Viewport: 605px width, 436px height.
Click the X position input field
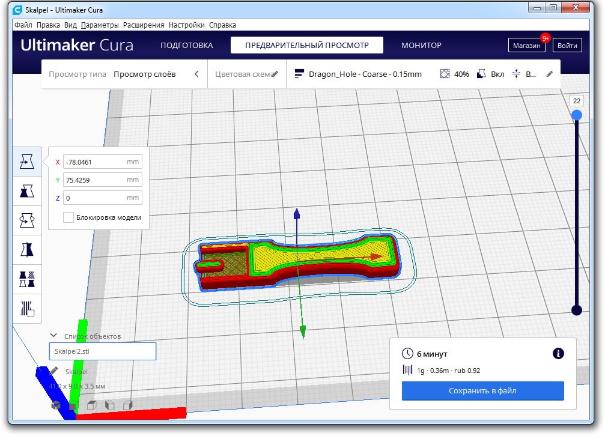click(103, 162)
